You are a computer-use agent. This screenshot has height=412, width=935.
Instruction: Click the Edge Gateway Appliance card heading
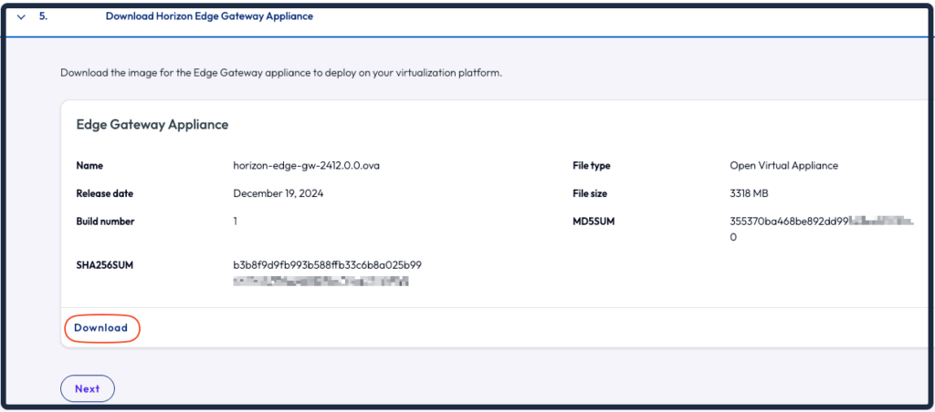pos(152,125)
